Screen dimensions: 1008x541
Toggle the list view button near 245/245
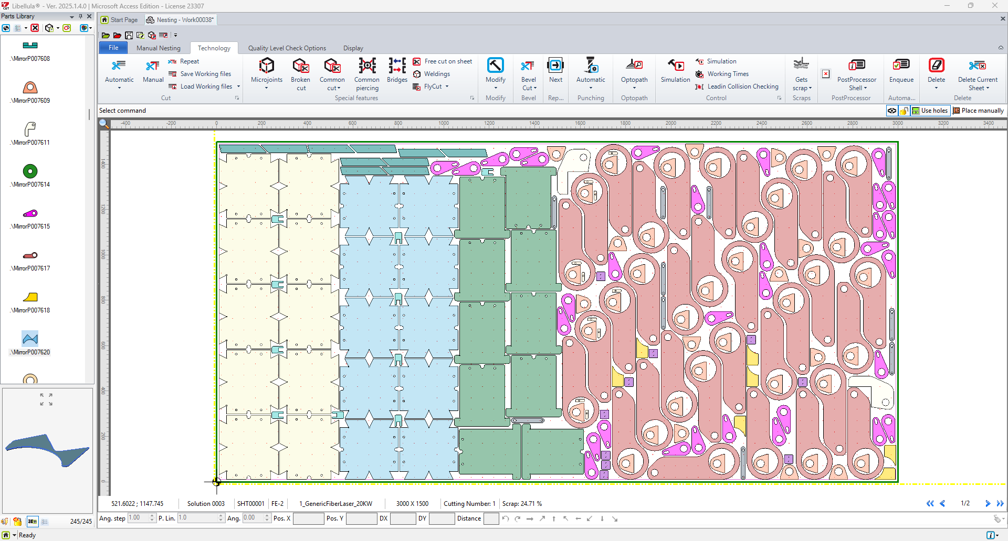tap(45, 522)
